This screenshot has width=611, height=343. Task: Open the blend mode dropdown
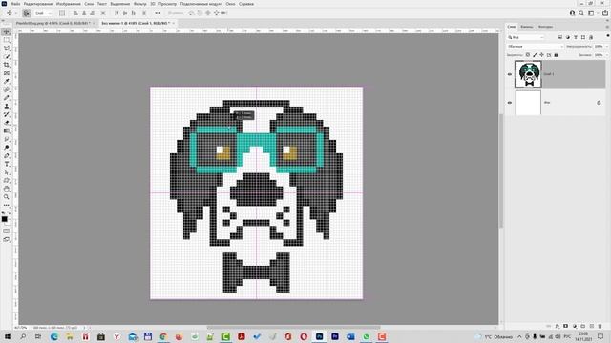pyautogui.click(x=536, y=47)
